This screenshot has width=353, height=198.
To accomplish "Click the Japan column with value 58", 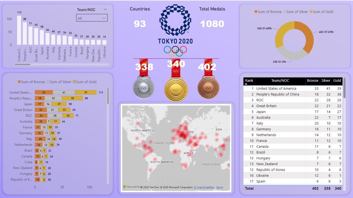I will [x=42, y=37].
